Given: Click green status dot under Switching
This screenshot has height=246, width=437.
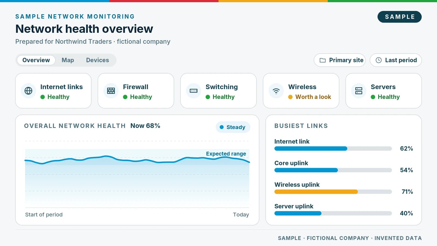Looking at the screenshot, I should coord(208,97).
